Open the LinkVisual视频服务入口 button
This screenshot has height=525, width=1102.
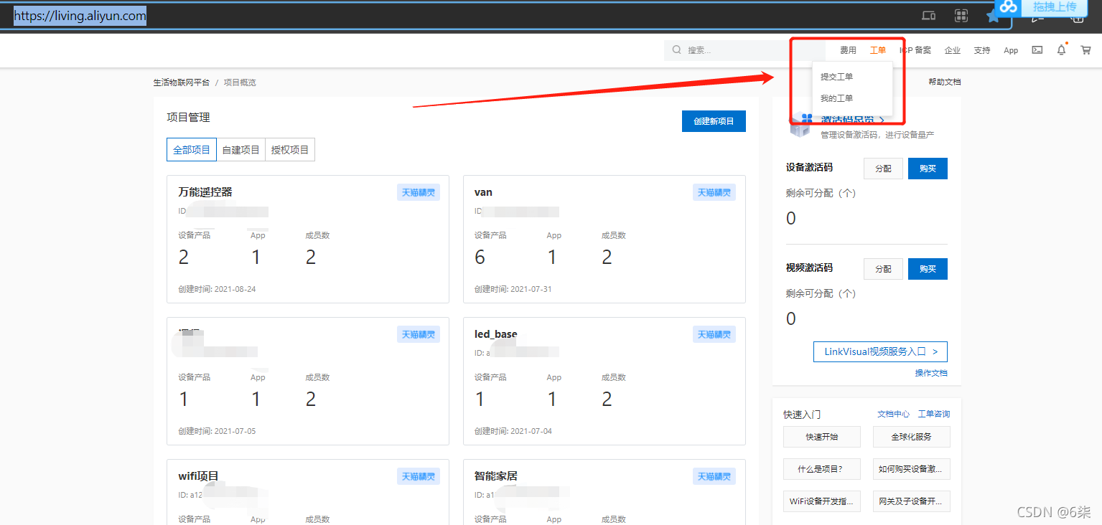880,352
